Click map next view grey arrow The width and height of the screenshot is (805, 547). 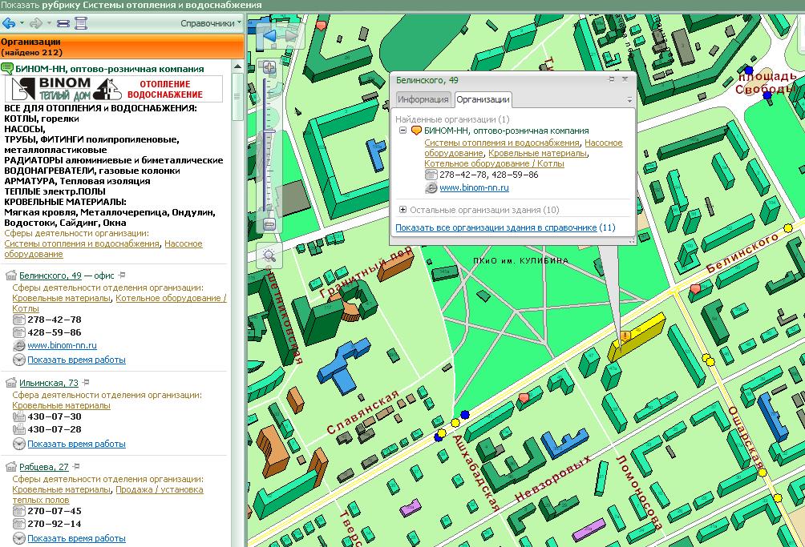tap(291, 36)
